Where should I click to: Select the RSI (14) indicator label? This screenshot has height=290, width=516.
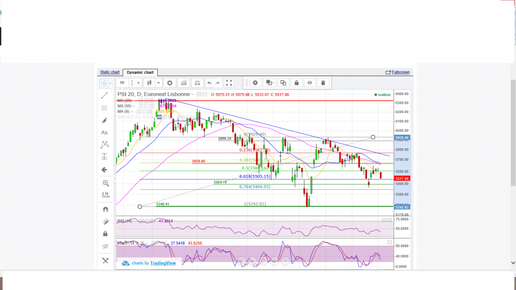125,221
